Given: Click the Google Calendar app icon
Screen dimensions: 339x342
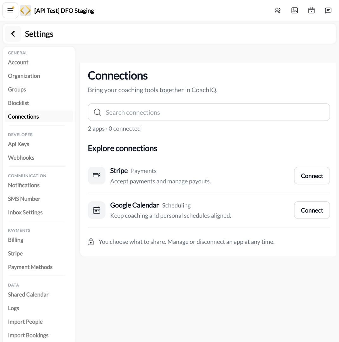Looking at the screenshot, I should coord(97,210).
